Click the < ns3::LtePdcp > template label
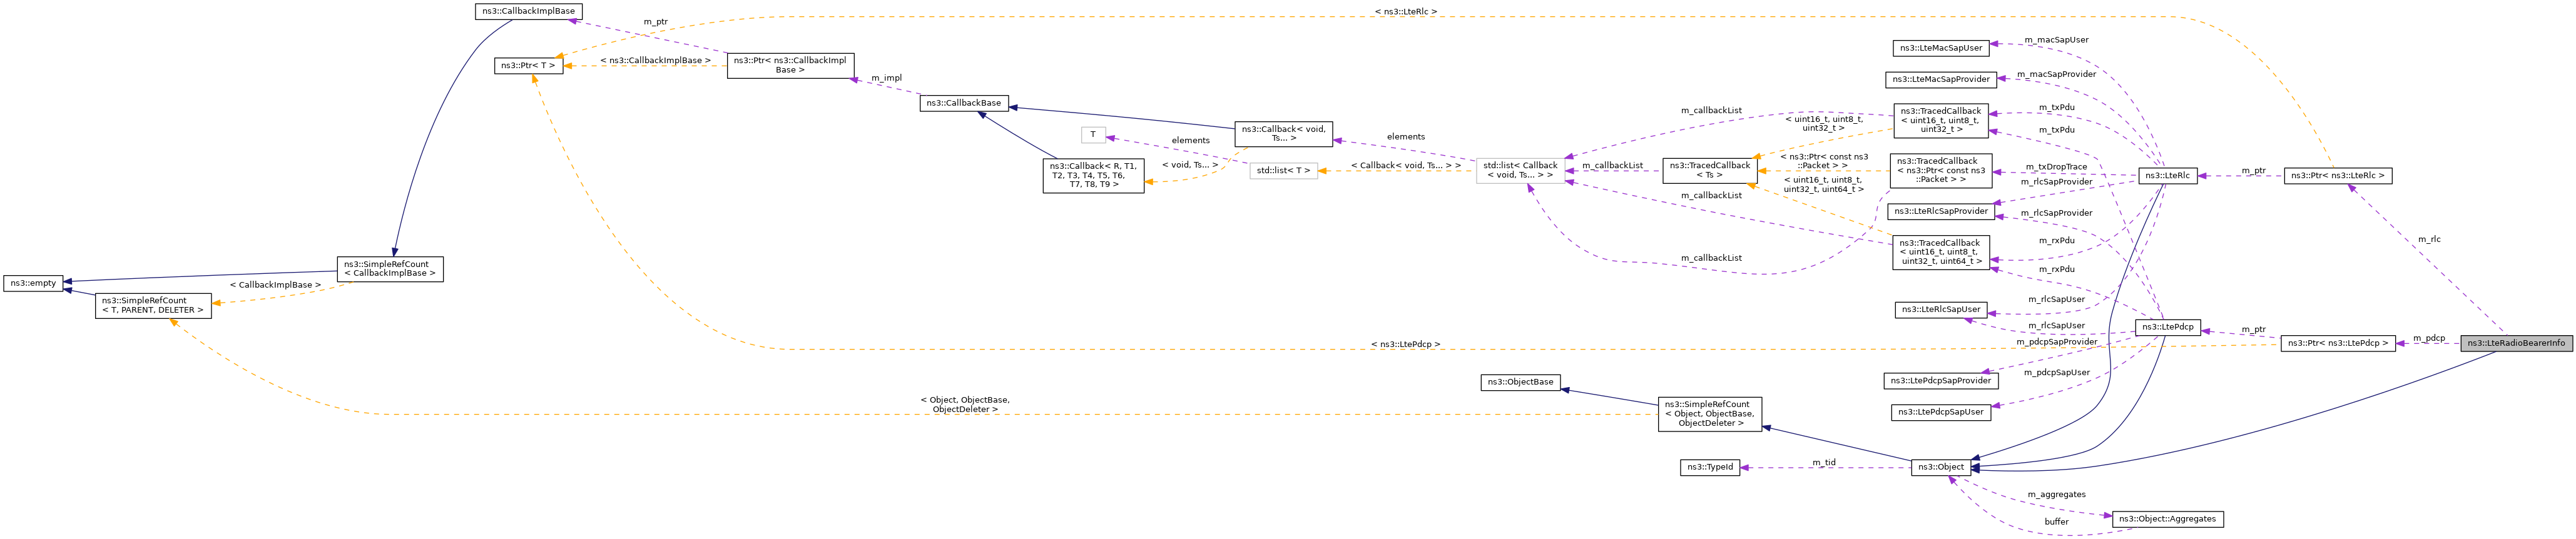 (1405, 345)
